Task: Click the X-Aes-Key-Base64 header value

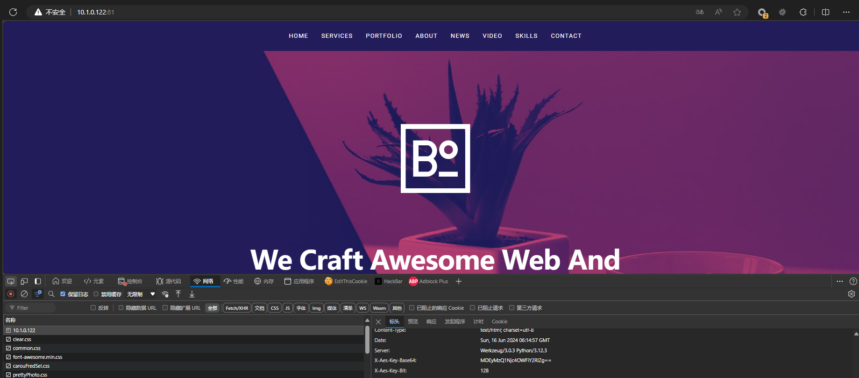Action: pos(516,360)
